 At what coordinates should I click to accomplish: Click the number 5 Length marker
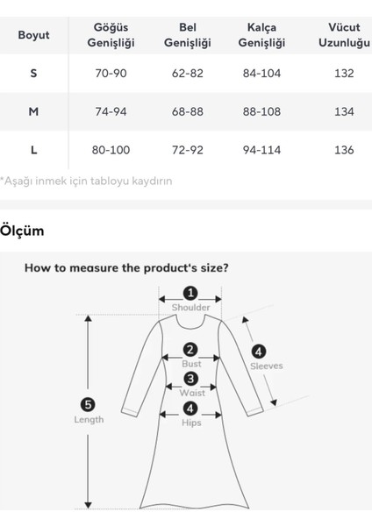coord(88,404)
